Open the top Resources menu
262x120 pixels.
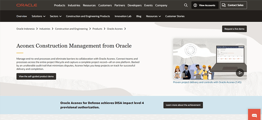click(89, 5)
